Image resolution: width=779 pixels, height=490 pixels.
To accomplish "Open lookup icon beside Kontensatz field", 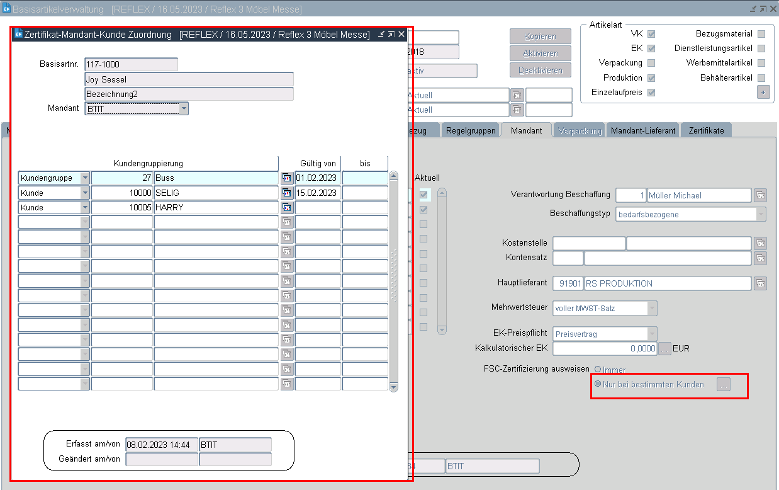I will pos(761,258).
